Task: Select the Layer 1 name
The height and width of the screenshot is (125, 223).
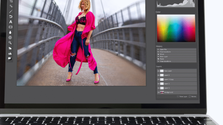Action: (167, 88)
